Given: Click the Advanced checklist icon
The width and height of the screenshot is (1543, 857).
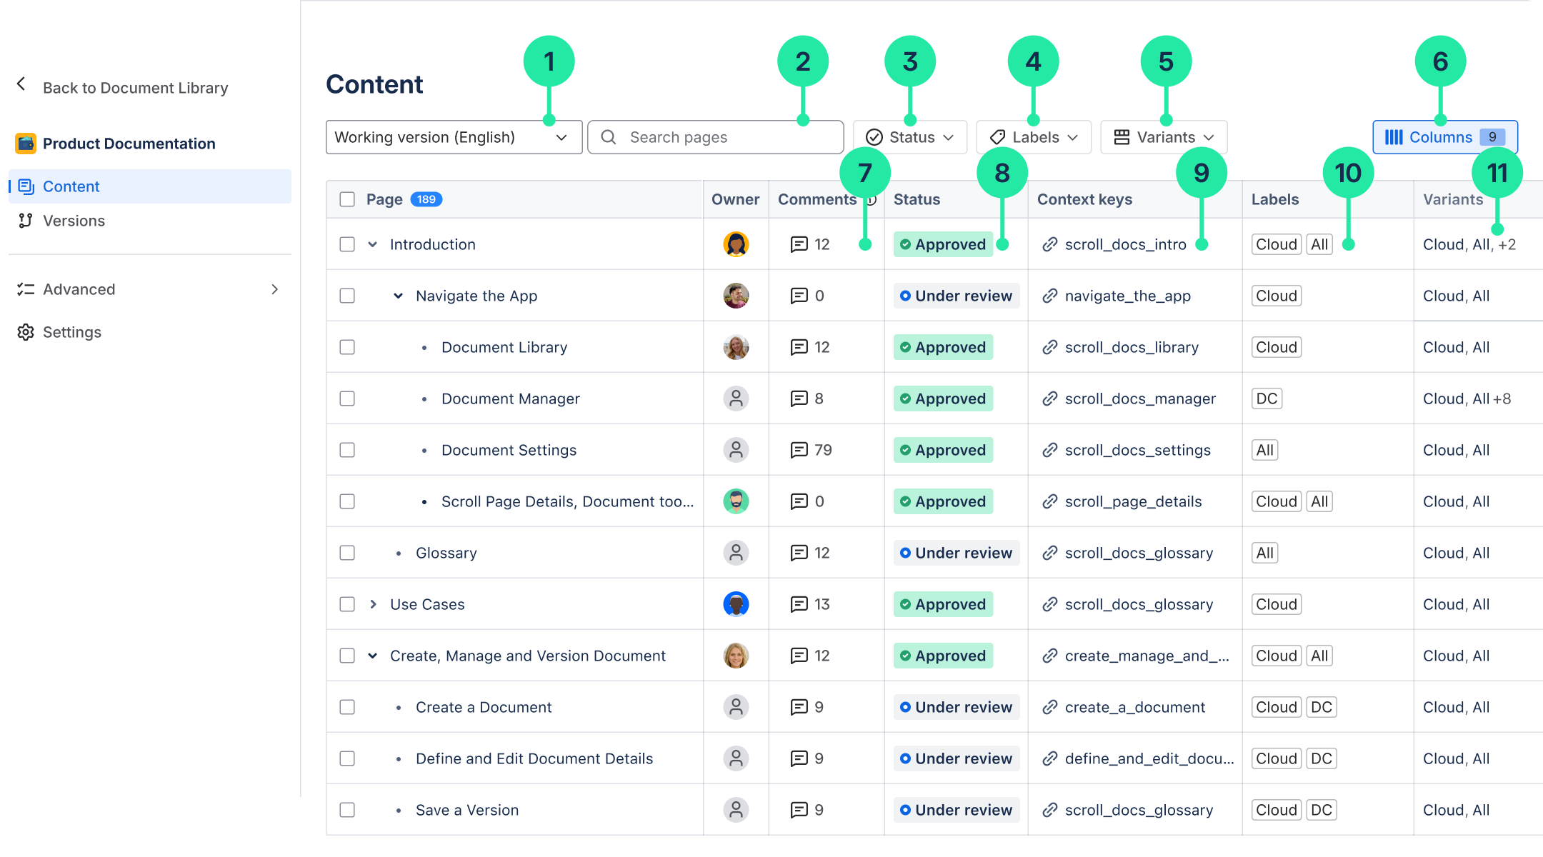Looking at the screenshot, I should 26,289.
